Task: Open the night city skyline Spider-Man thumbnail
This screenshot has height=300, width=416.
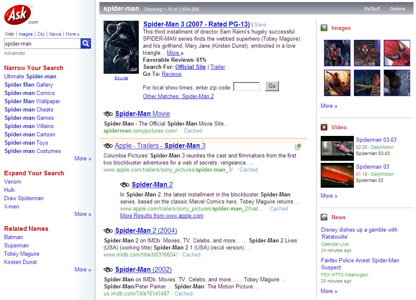Action: pyautogui.click(x=367, y=83)
